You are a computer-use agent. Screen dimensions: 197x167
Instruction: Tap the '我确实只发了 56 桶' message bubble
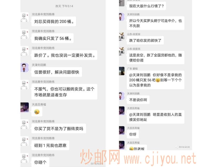(x=52, y=38)
